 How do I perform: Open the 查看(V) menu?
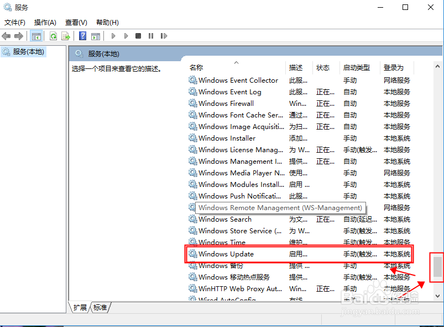pos(76,22)
